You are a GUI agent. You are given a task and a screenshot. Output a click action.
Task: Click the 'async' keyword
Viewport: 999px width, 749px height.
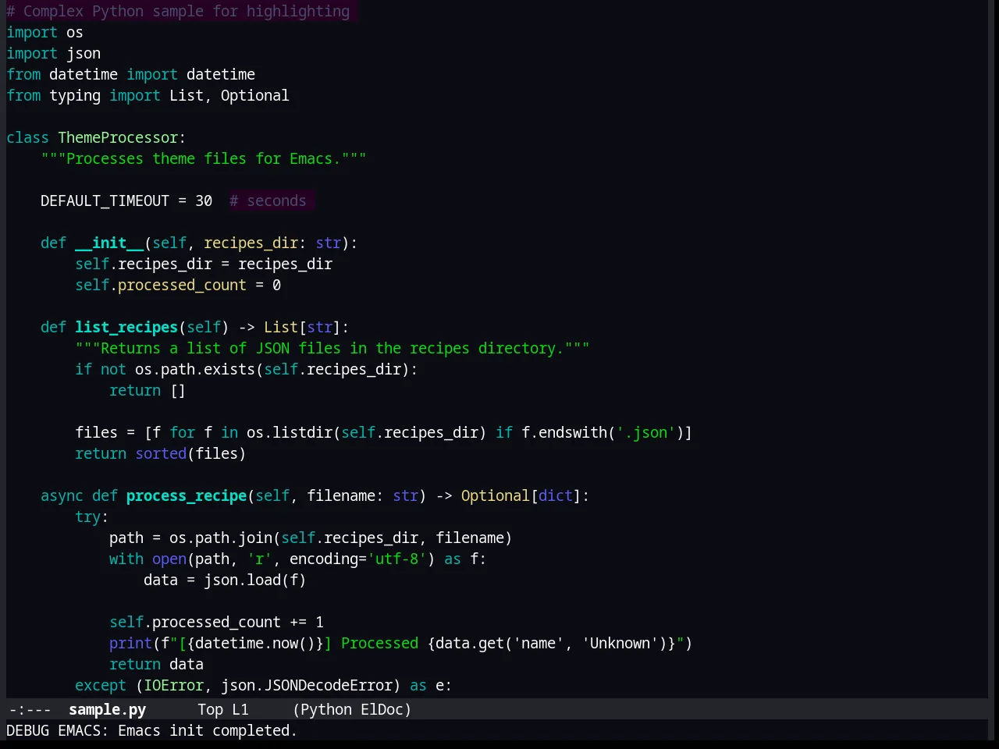click(62, 495)
